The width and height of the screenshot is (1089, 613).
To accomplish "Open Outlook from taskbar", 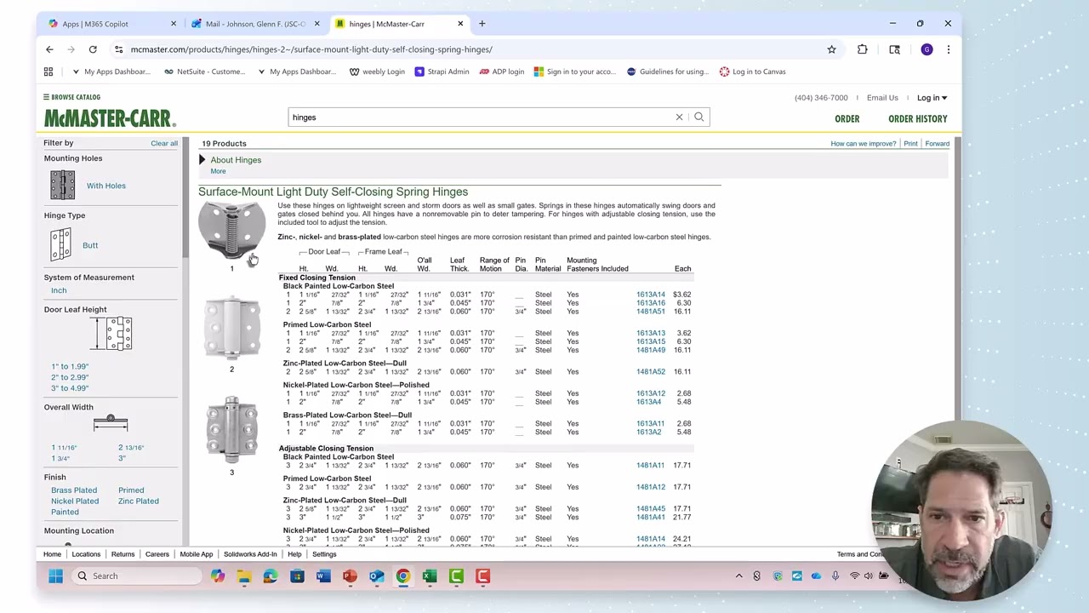I will point(376,576).
